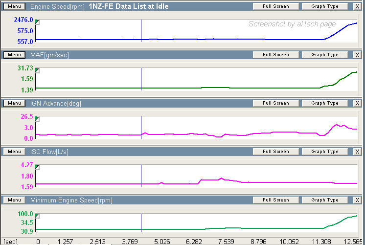Viewport: 365px width, 245px height.
Task: Open the Menu for Engine Speed graph
Action: 14,7
